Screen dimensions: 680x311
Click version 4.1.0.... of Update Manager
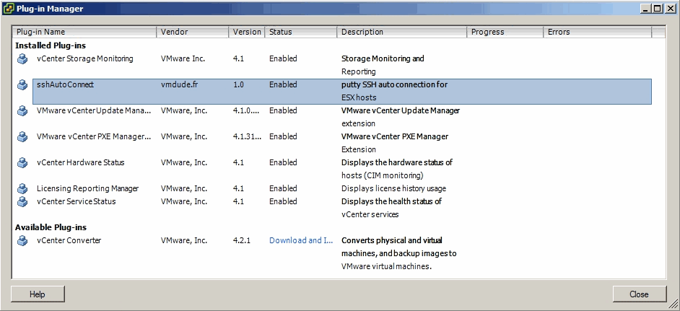(247, 110)
